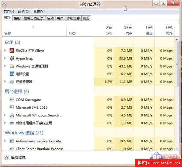This screenshot has width=182, height=167.
Task: Collapse to 简略信息 with arrow icon
Action: [x=6, y=157]
